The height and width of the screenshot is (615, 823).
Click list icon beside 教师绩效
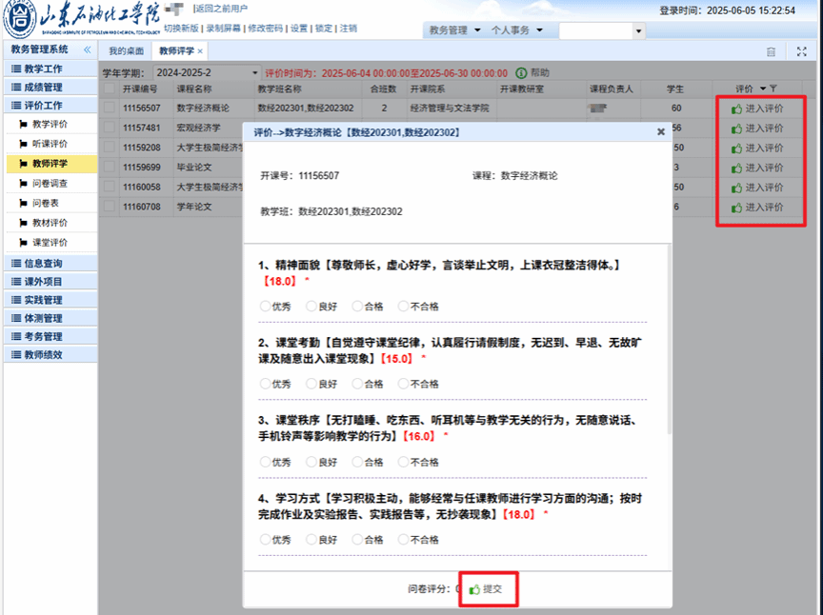click(16, 355)
